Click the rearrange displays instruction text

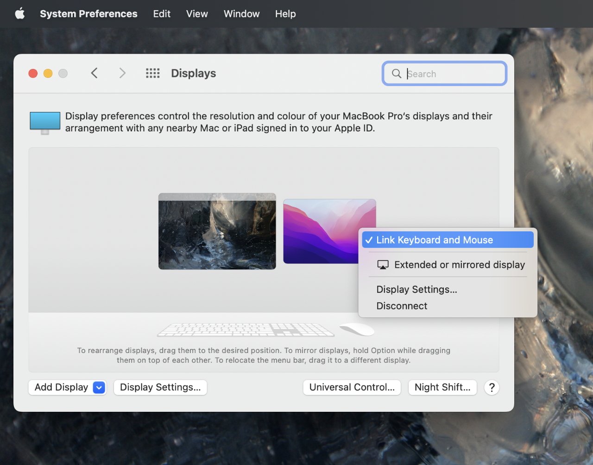pyautogui.click(x=264, y=355)
